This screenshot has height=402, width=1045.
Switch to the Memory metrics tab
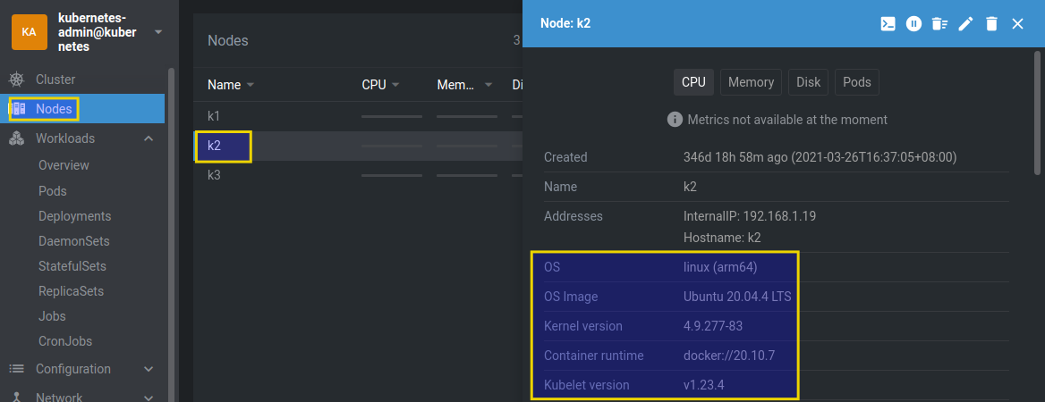pos(752,82)
